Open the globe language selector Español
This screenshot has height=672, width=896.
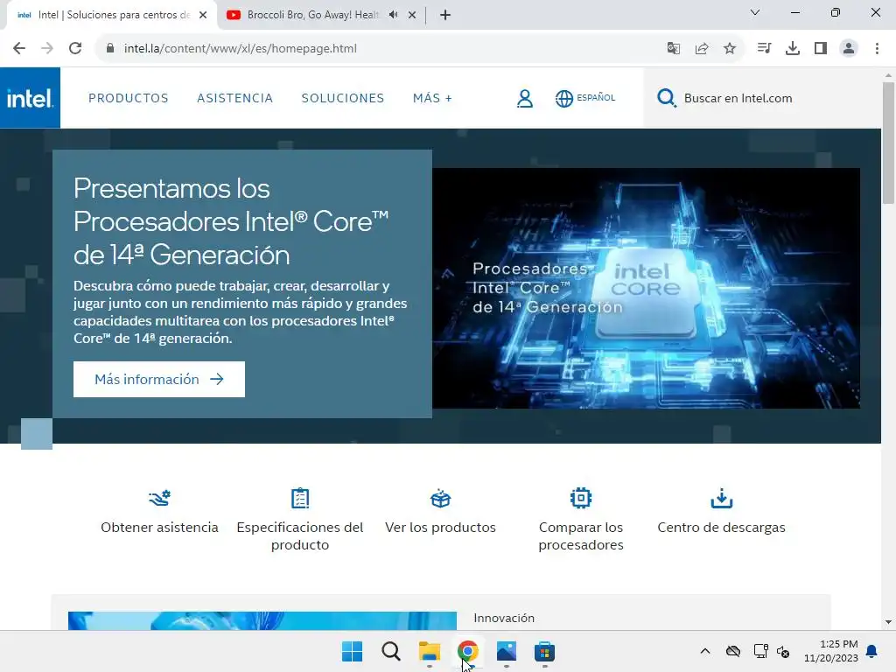click(585, 98)
